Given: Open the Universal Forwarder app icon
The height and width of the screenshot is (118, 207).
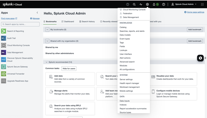Looking at the screenshot, I should tap(4, 74).
